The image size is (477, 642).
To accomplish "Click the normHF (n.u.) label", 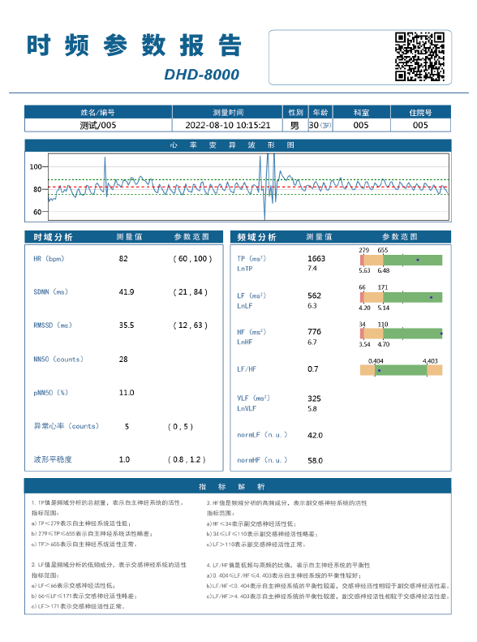I will click(262, 460).
